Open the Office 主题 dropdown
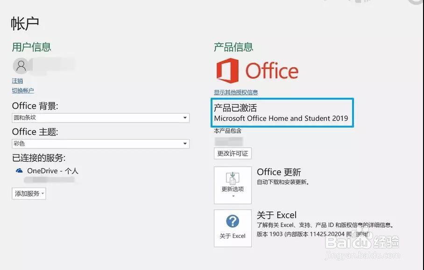 coord(100,144)
